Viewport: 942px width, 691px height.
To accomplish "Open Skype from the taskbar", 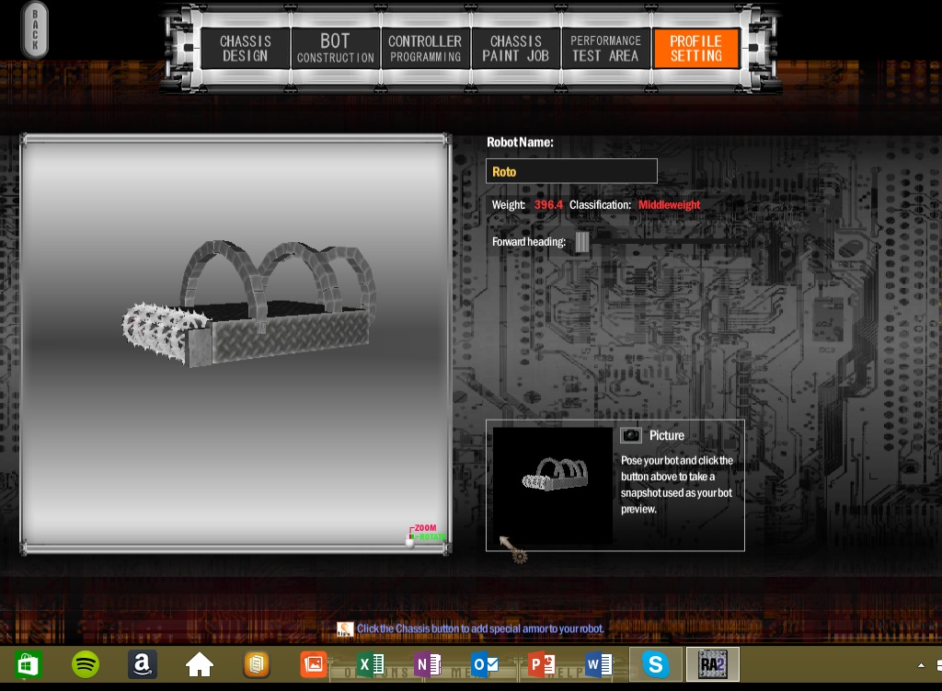I will (x=655, y=664).
